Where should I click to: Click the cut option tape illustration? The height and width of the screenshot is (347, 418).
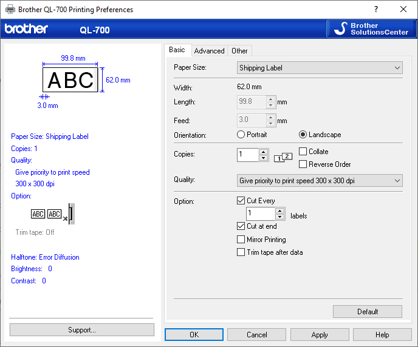(x=53, y=214)
